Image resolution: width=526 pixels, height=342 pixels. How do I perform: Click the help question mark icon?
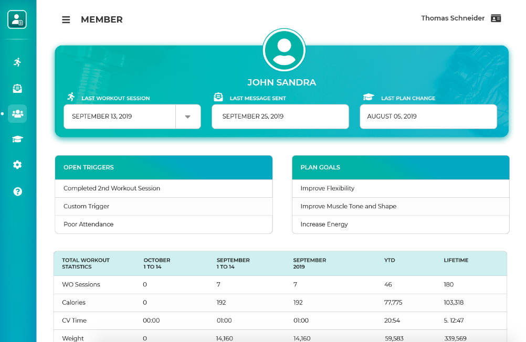point(17,191)
